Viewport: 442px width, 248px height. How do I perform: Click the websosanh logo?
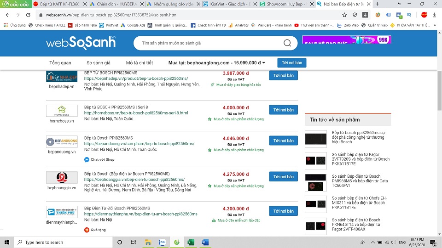pyautogui.click(x=81, y=43)
